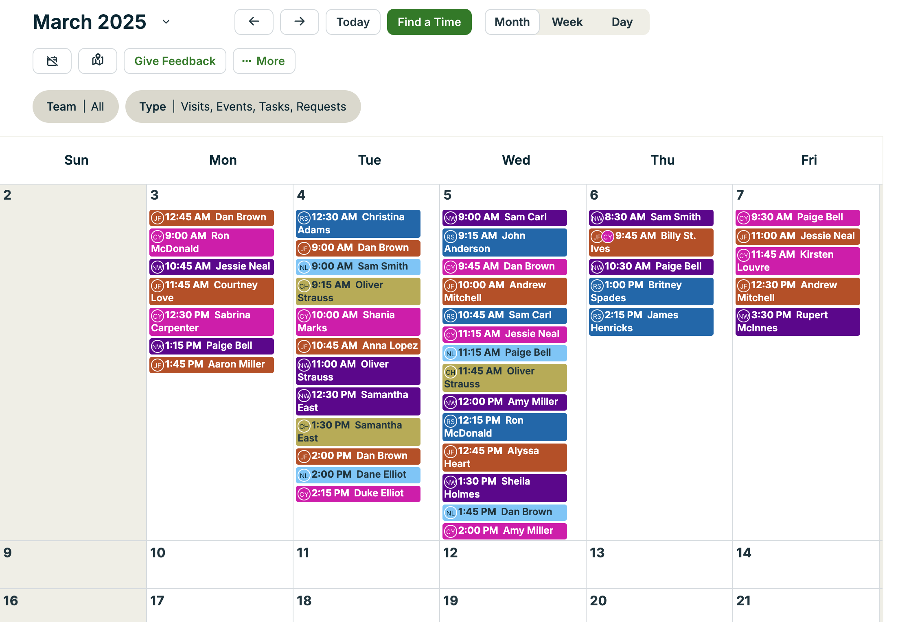Click the previous month arrow
The image size is (911, 622).
[254, 22]
